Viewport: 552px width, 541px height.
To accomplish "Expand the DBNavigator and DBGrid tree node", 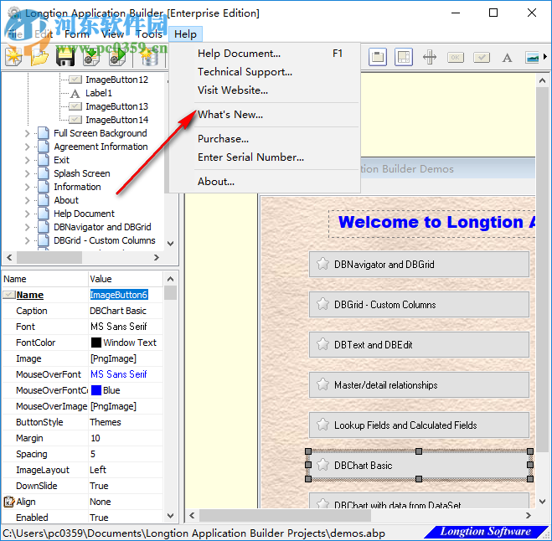I will 28,227.
